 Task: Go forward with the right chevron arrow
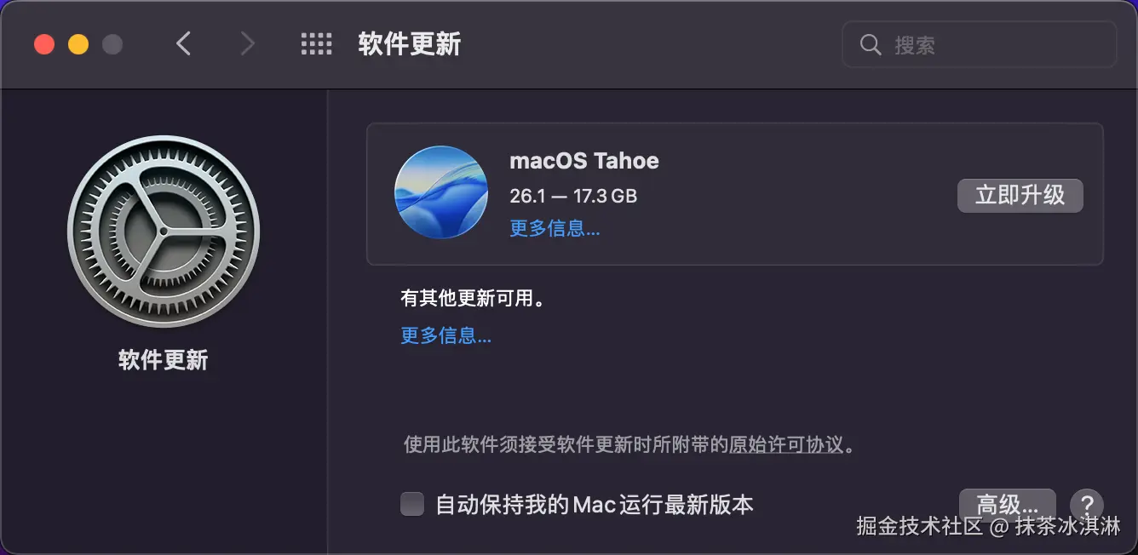247,44
